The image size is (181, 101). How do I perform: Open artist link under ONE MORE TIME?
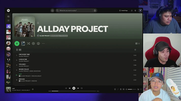tap(24, 56)
